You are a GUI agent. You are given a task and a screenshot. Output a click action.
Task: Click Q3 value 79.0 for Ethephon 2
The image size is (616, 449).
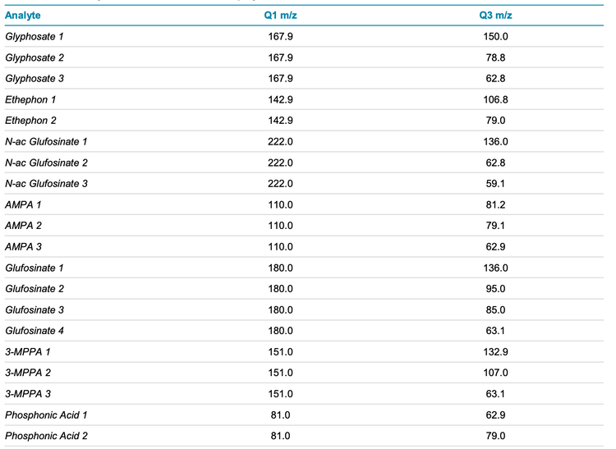496,121
